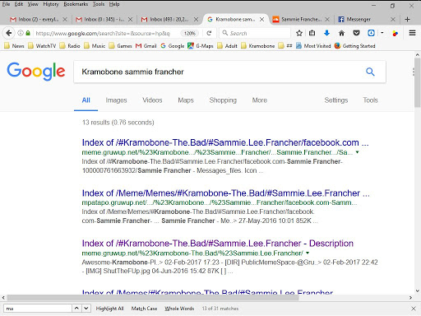Find the previous match arrow
The width and height of the screenshot is (421, 316).
(x=76, y=309)
